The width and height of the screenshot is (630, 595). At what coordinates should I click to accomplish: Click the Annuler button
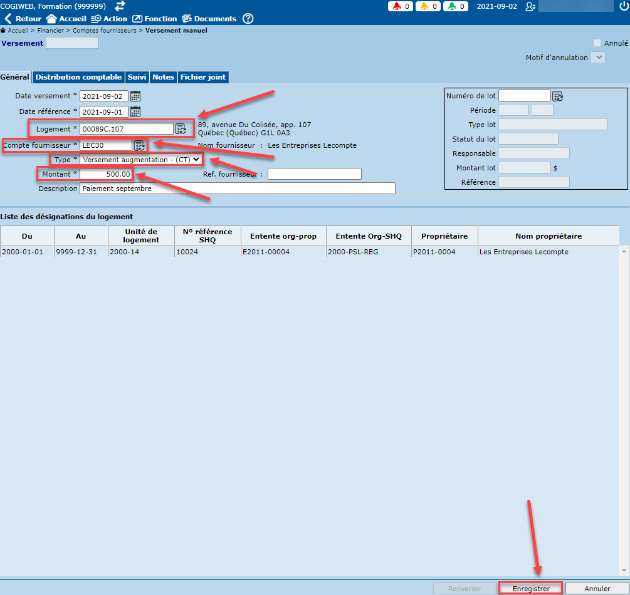click(597, 589)
